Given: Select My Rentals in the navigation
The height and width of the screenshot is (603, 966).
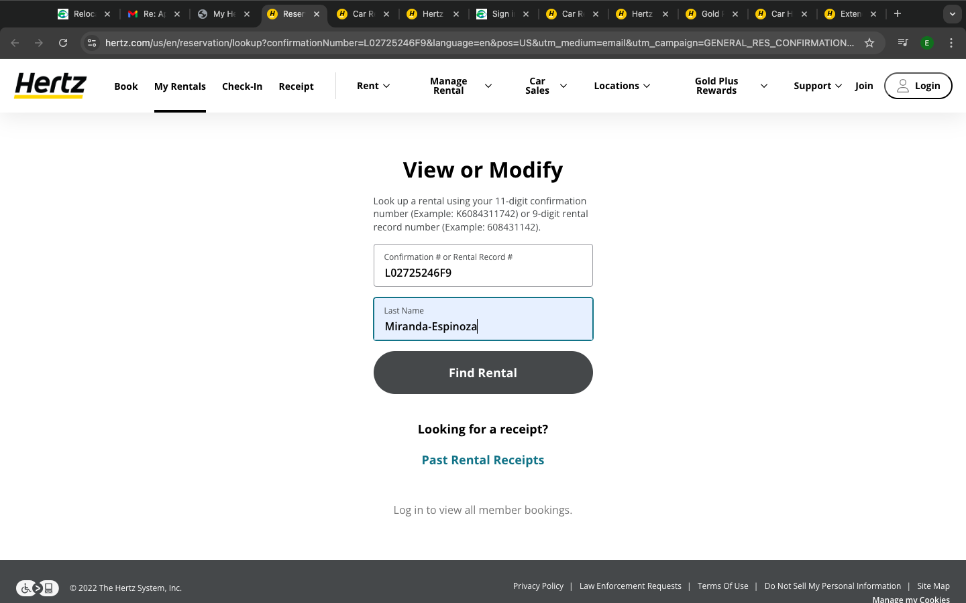Looking at the screenshot, I should (180, 86).
